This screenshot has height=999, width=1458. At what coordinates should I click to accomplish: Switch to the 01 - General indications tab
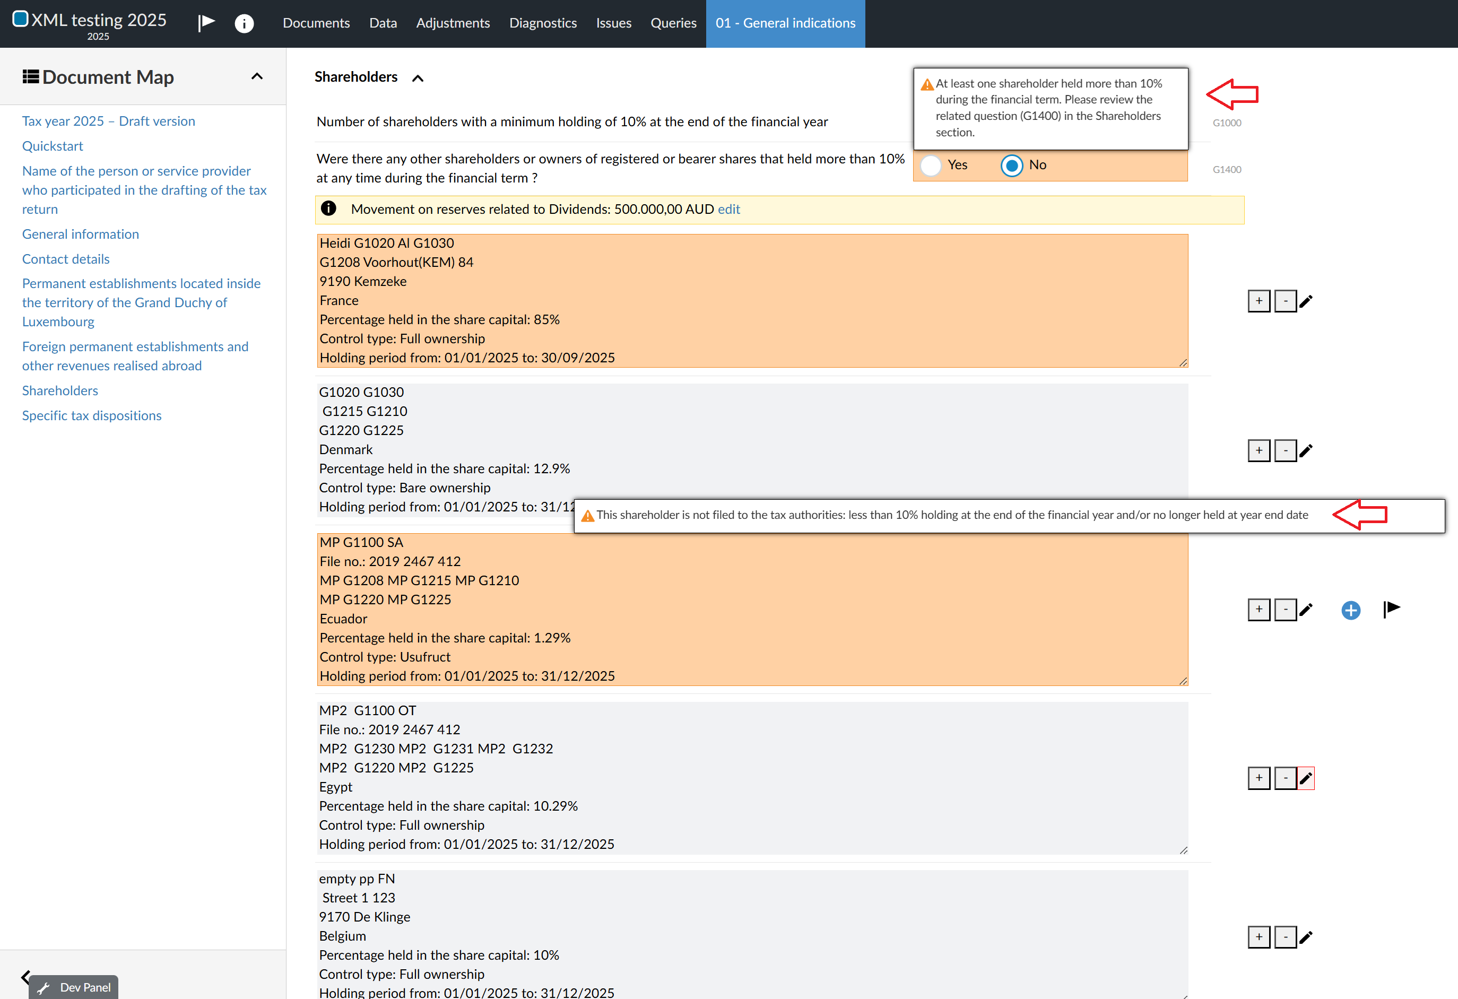pos(785,23)
